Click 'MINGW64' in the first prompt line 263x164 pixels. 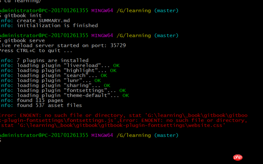pyautogui.click(x=102, y=11)
